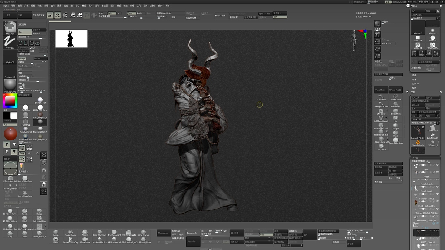Image resolution: width=445 pixels, height=250 pixels.
Task: Open the FreeHand stroke selector
Action: [x=10, y=42]
